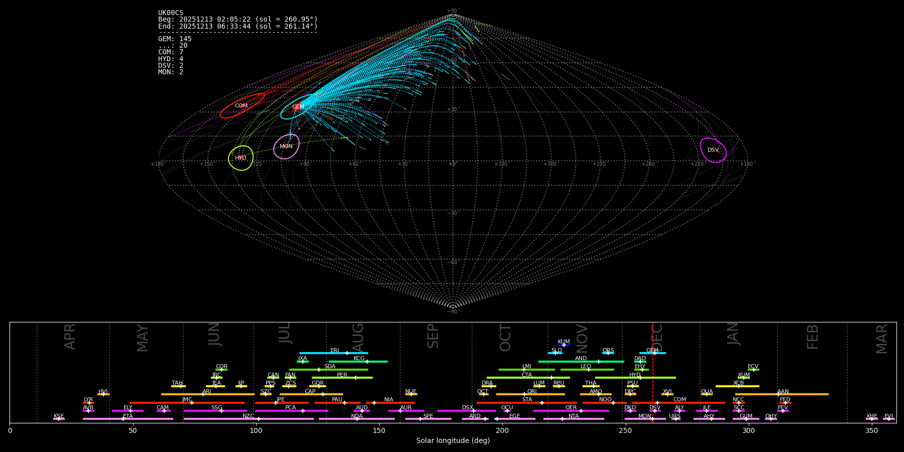Image resolution: width=904 pixels, height=452 pixels.
Task: Select the PER shower label in timeline
Action: [342, 375]
